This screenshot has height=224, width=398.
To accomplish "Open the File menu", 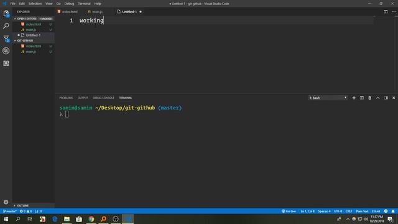I will pyautogui.click(x=12, y=4).
